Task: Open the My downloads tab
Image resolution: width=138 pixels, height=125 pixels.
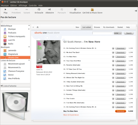Action: [x=109, y=27]
